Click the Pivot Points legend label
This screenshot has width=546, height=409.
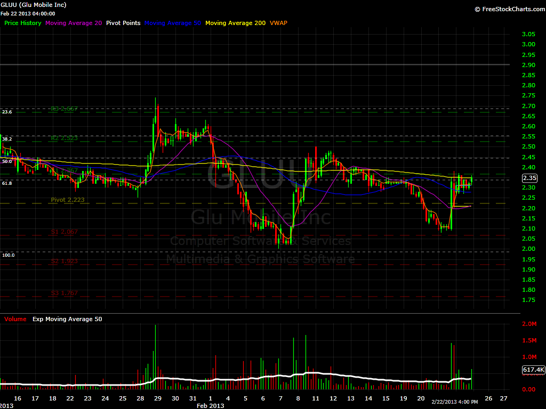pos(123,23)
